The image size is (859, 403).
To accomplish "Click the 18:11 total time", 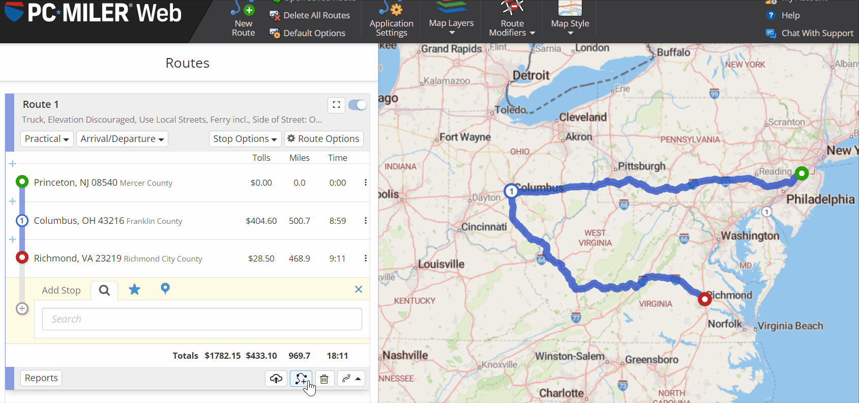I will [338, 356].
